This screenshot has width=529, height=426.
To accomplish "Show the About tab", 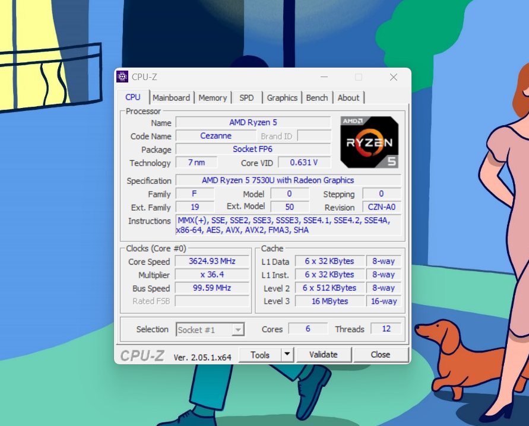I will pos(349,98).
